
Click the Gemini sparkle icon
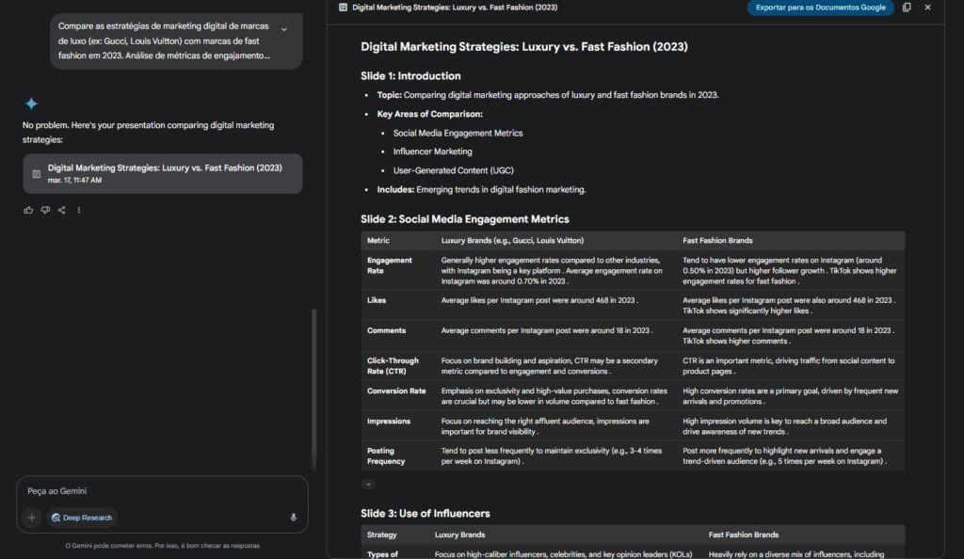(x=32, y=104)
